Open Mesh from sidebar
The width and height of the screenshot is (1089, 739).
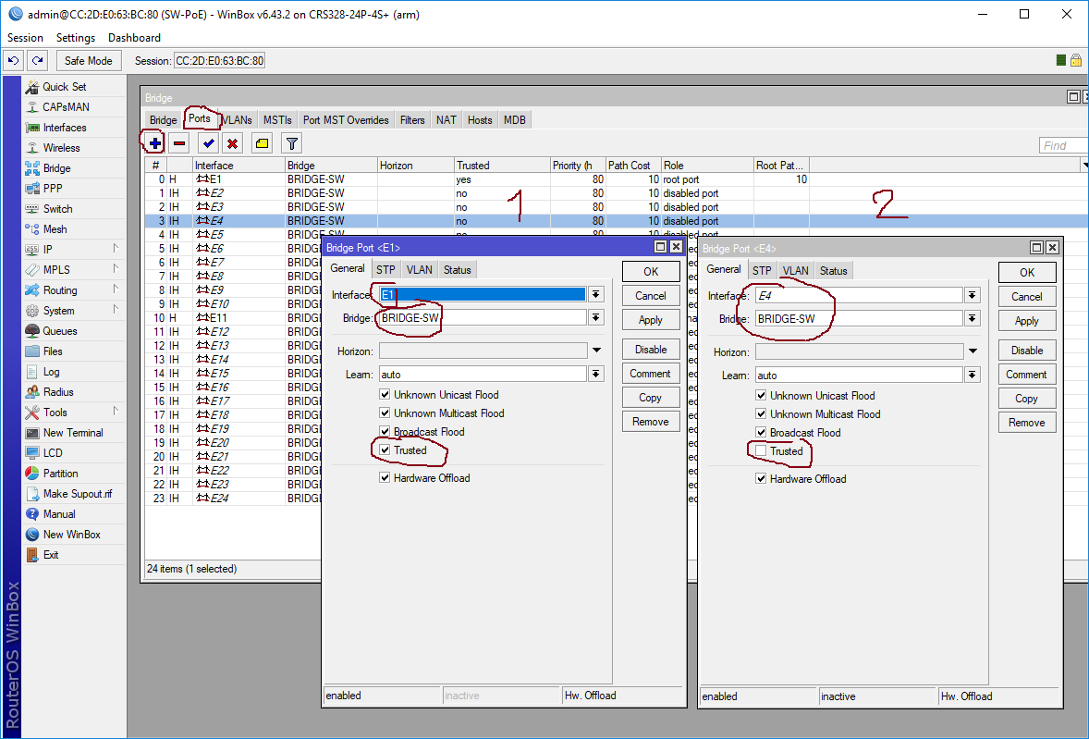[55, 229]
